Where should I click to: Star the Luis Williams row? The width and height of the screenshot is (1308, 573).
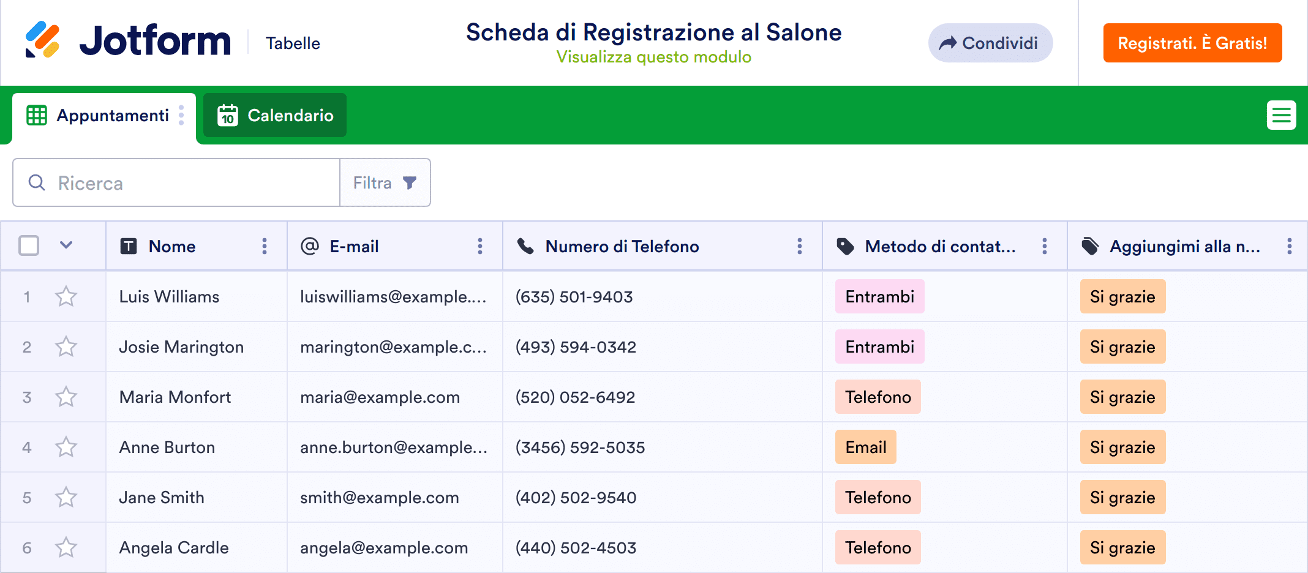pos(66,297)
